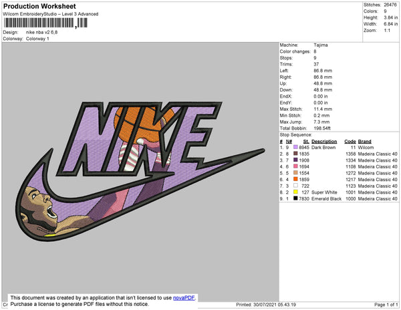Click the Page 1 of 1 indicator
Viewport: 401px width, 310px height.
click(386, 305)
